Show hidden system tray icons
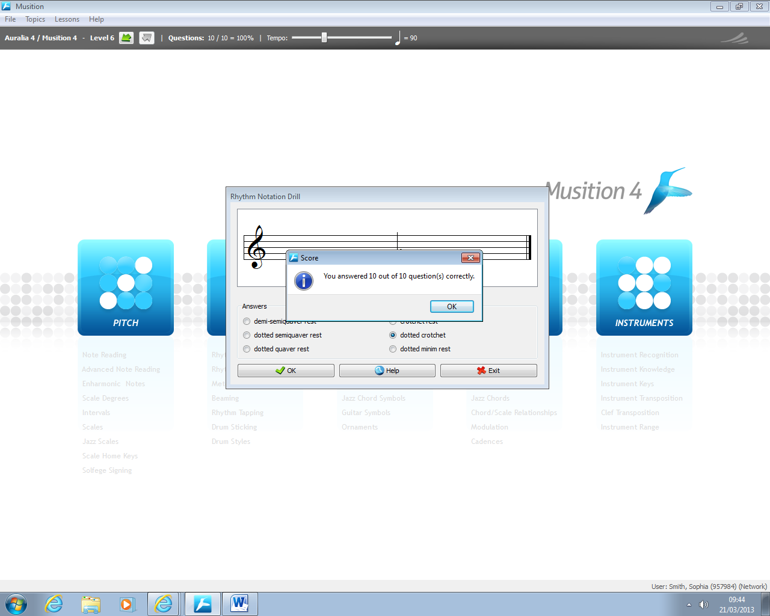 (x=689, y=605)
